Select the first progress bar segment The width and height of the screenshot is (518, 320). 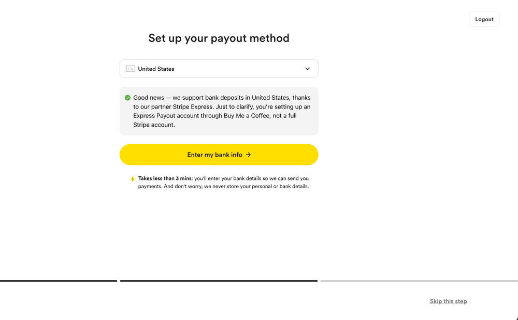coord(59,281)
